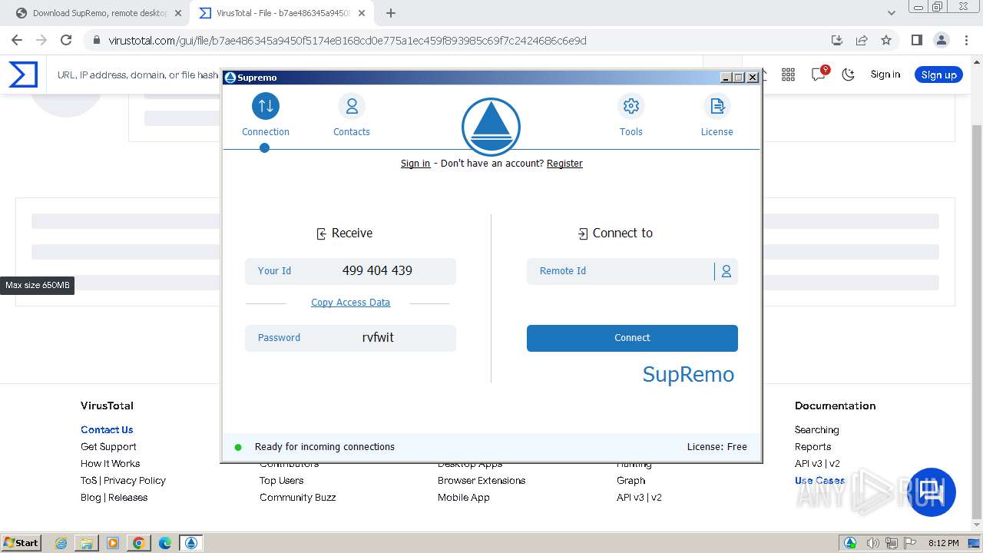Image resolution: width=983 pixels, height=553 pixels.
Task: Open Chrome from the taskbar
Action: click(x=138, y=543)
